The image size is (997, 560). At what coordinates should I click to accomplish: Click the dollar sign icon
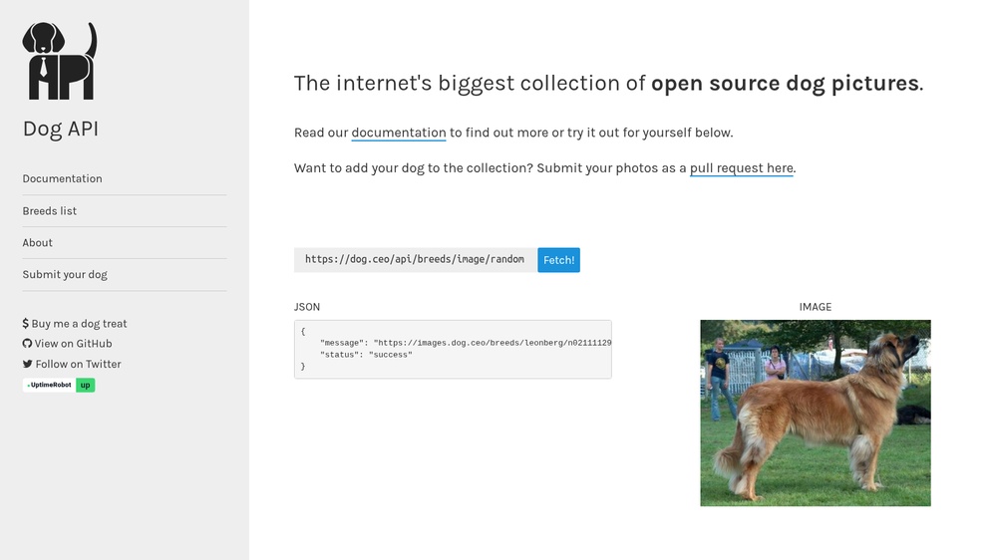[26, 324]
